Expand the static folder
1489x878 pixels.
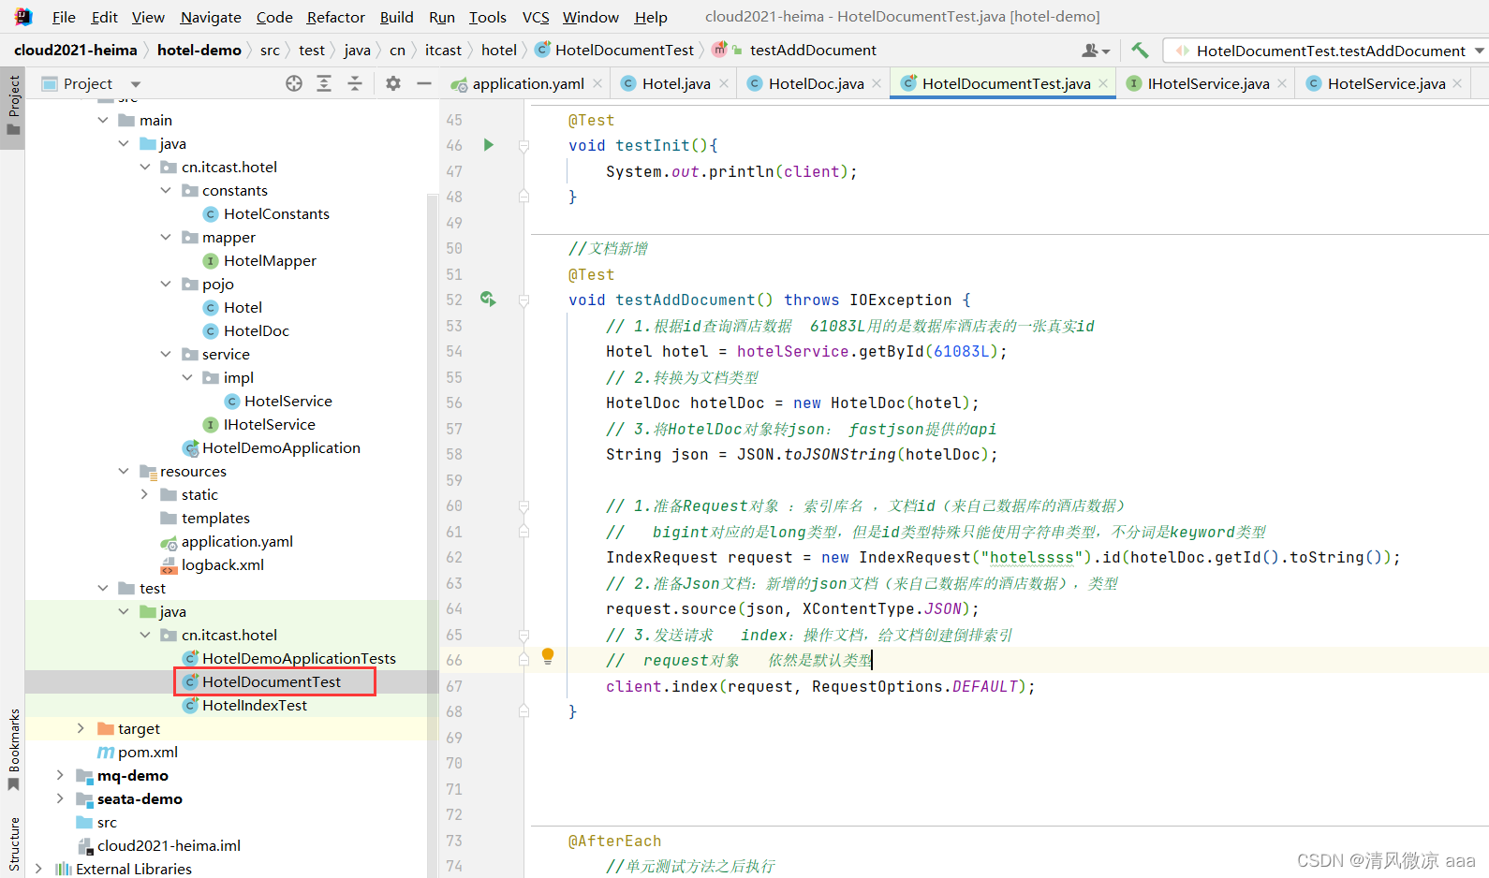[x=145, y=495]
